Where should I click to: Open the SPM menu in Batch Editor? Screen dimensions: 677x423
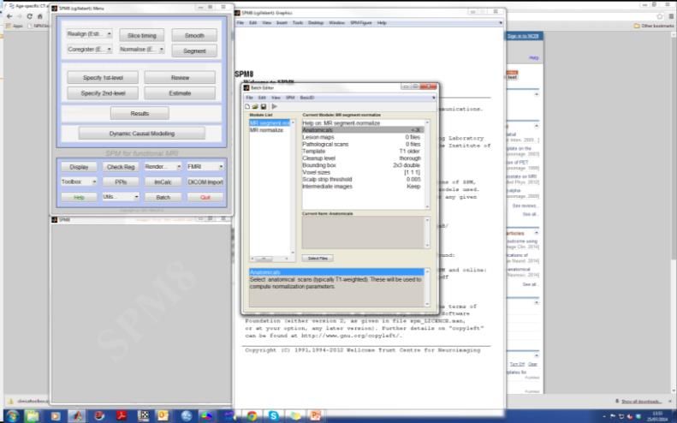(x=290, y=98)
